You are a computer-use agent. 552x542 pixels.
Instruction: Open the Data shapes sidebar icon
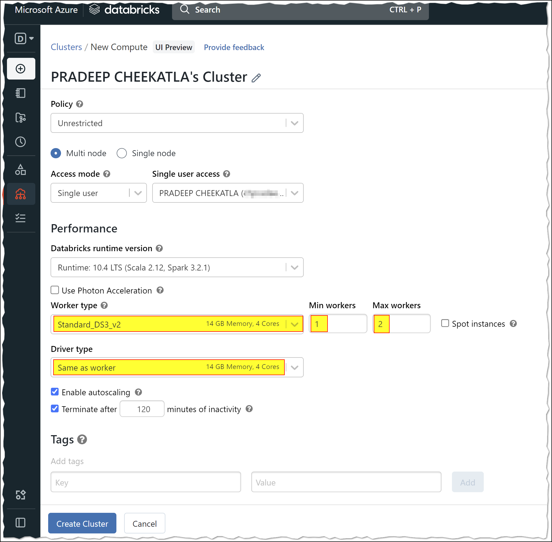(21, 170)
